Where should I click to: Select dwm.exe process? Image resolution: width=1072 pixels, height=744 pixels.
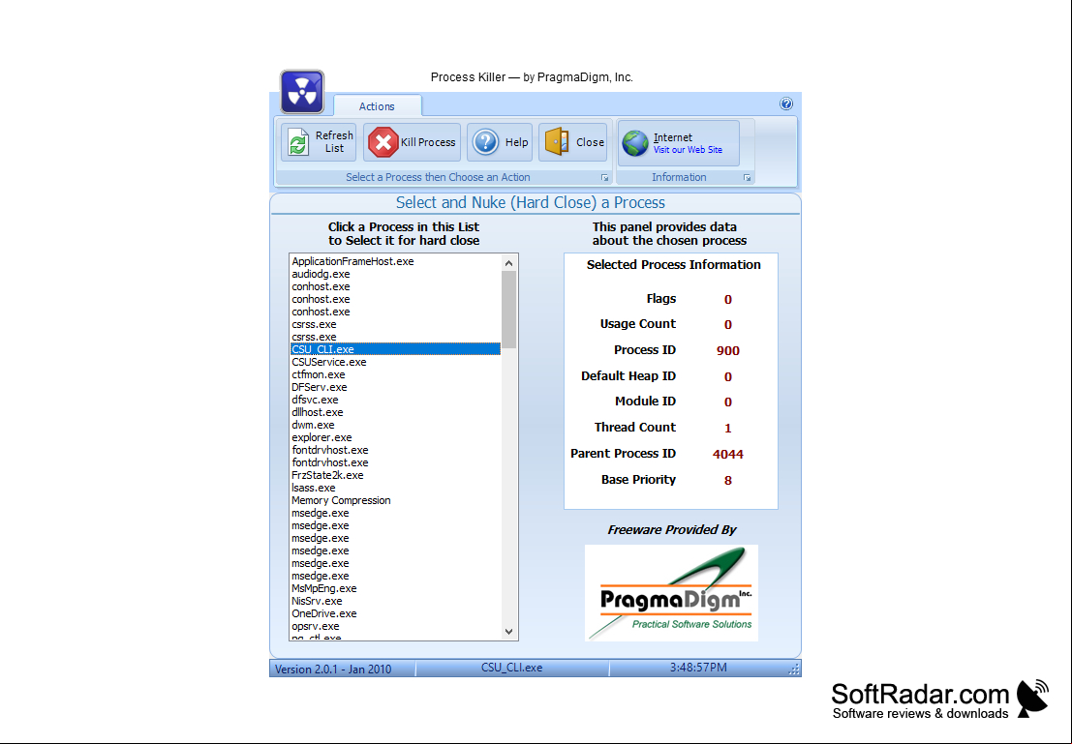[x=395, y=425]
